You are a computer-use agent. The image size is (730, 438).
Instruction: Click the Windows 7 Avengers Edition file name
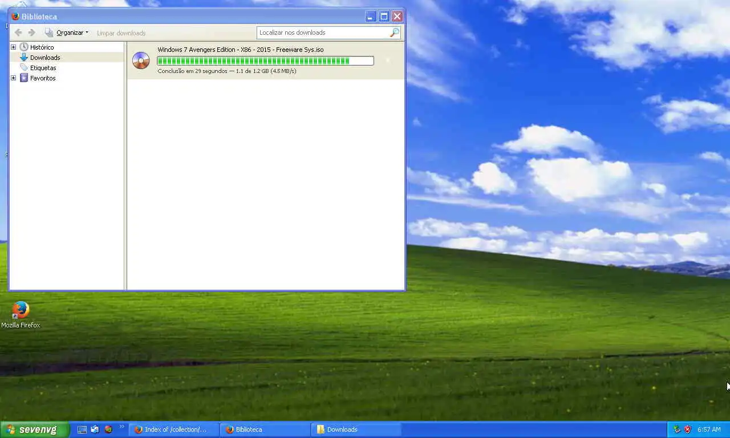pyautogui.click(x=240, y=50)
